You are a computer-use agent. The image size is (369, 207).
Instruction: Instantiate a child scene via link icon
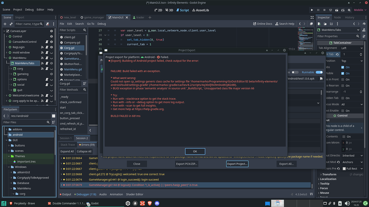tap(11, 24)
